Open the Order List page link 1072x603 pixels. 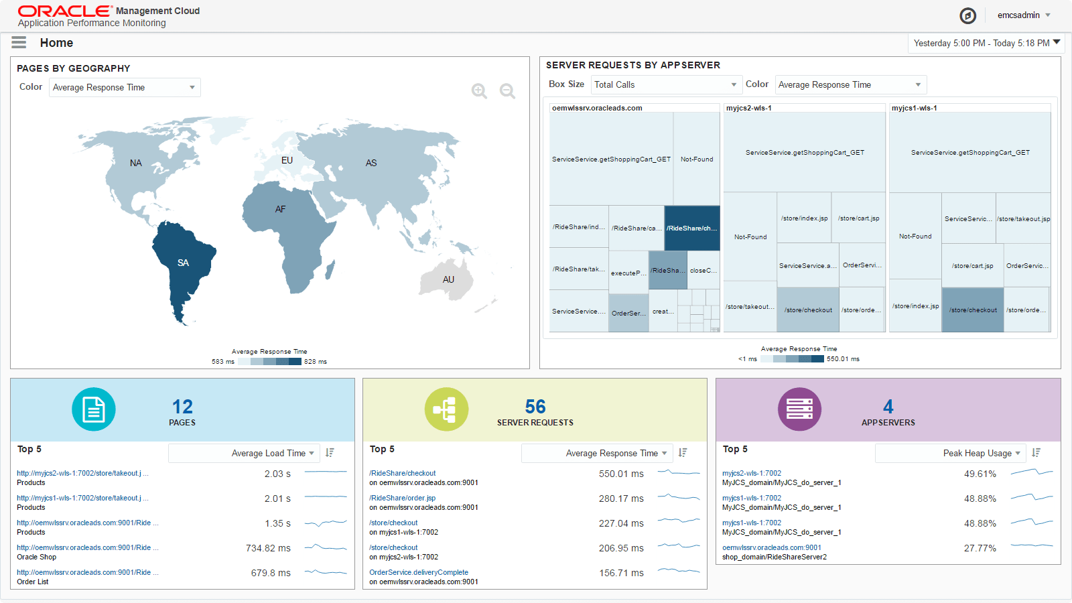pyautogui.click(x=87, y=572)
